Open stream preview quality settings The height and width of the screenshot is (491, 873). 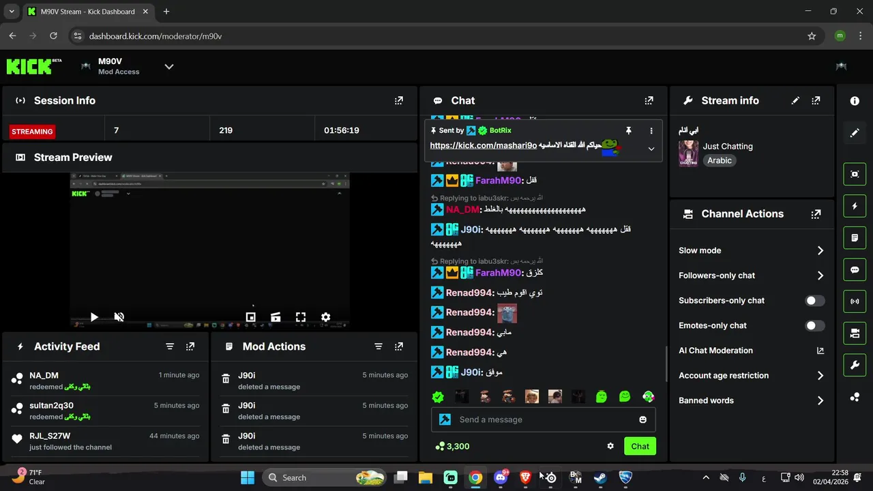tap(326, 317)
